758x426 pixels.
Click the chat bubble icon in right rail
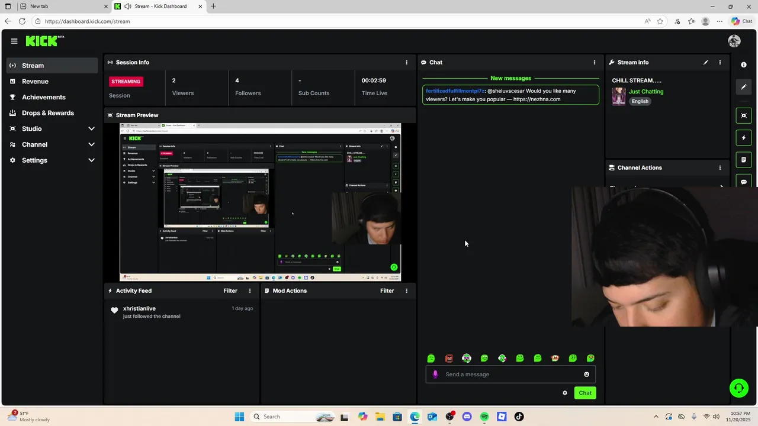click(744, 181)
